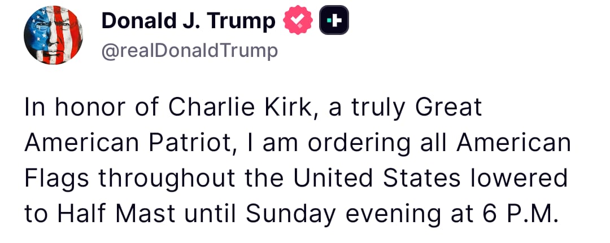Open the flag-painted profile avatar
The height and width of the screenshot is (243, 610).
pyautogui.click(x=53, y=37)
